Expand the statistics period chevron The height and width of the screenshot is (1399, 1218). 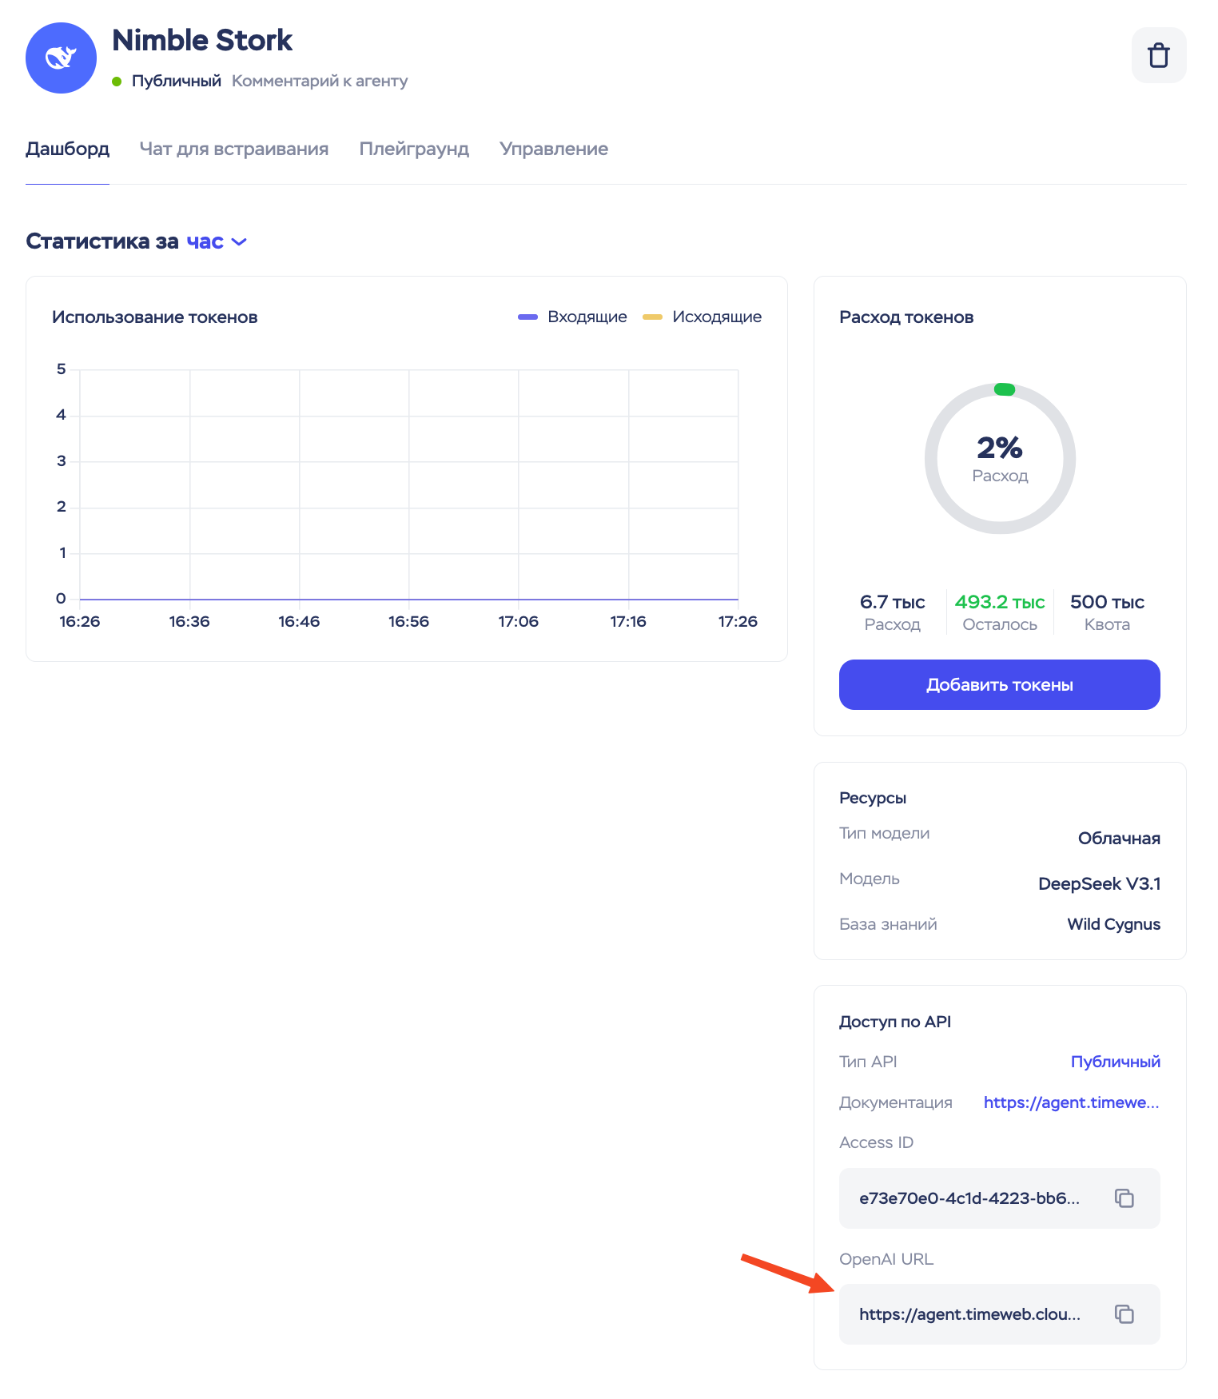click(x=239, y=242)
